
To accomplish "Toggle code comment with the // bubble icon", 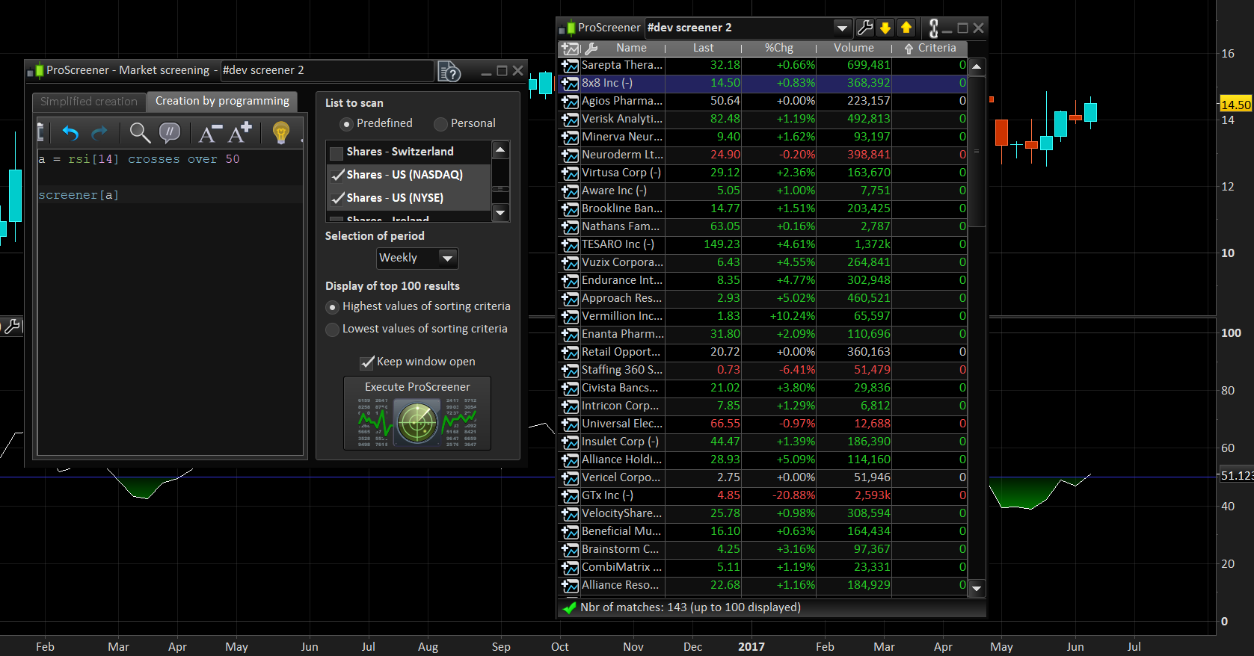I will [170, 133].
